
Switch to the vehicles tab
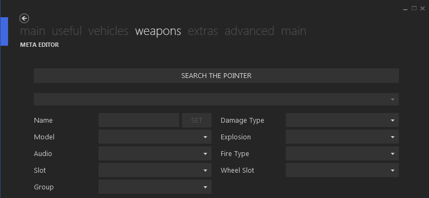(x=108, y=31)
